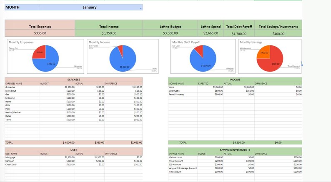Click the Main Account savings row name
This screenshot has width=331, height=182.
click(183, 157)
